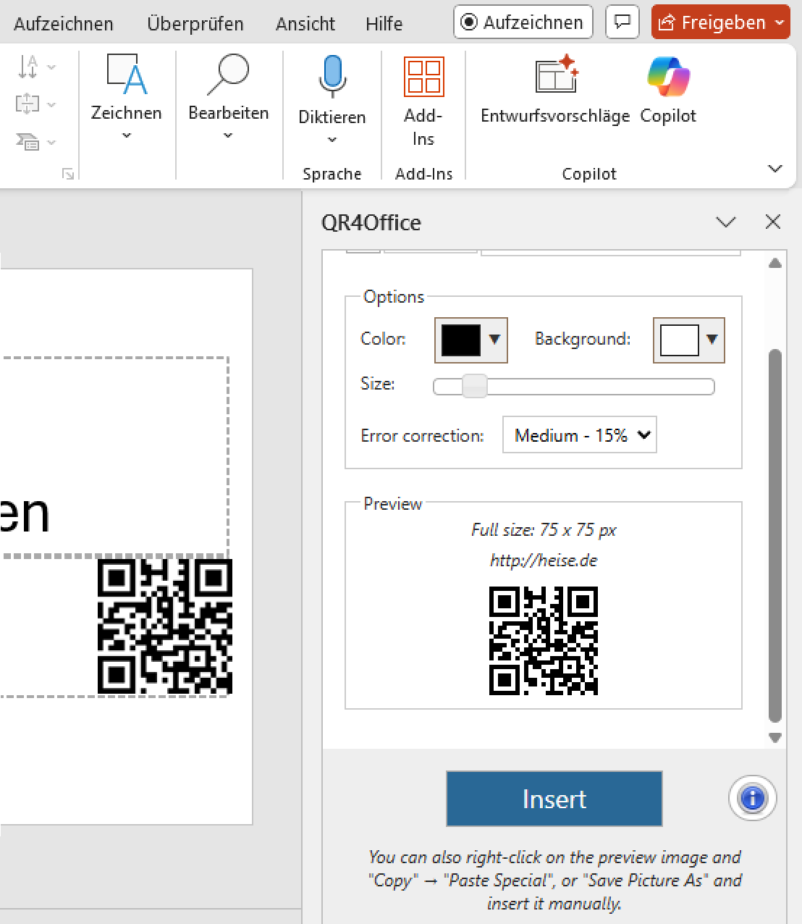The width and height of the screenshot is (802, 924).
Task: Open the Überprüfen ribbon tab
Action: pyautogui.click(x=195, y=24)
